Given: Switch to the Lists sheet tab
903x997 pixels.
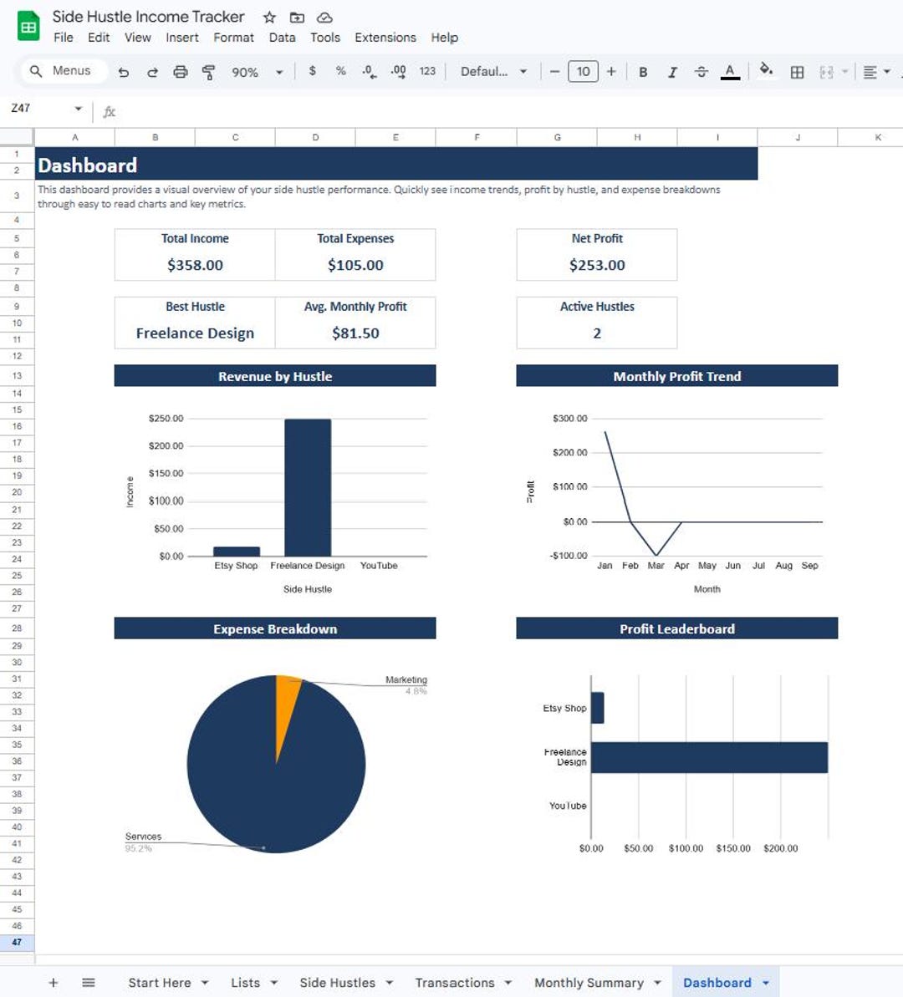Looking at the screenshot, I should click(245, 983).
